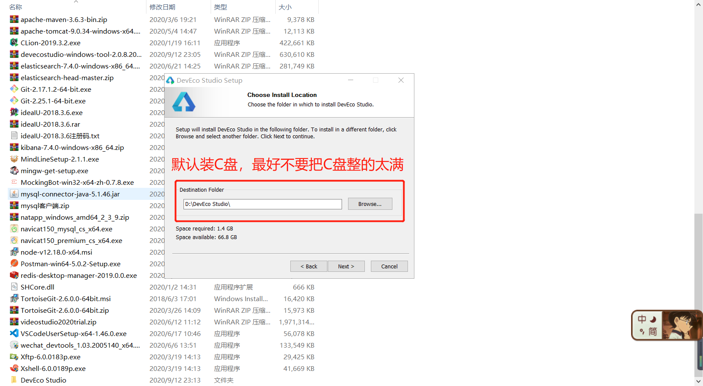Sort files by 名称 column header
Image resolution: width=703 pixels, height=386 pixels.
tap(16, 7)
